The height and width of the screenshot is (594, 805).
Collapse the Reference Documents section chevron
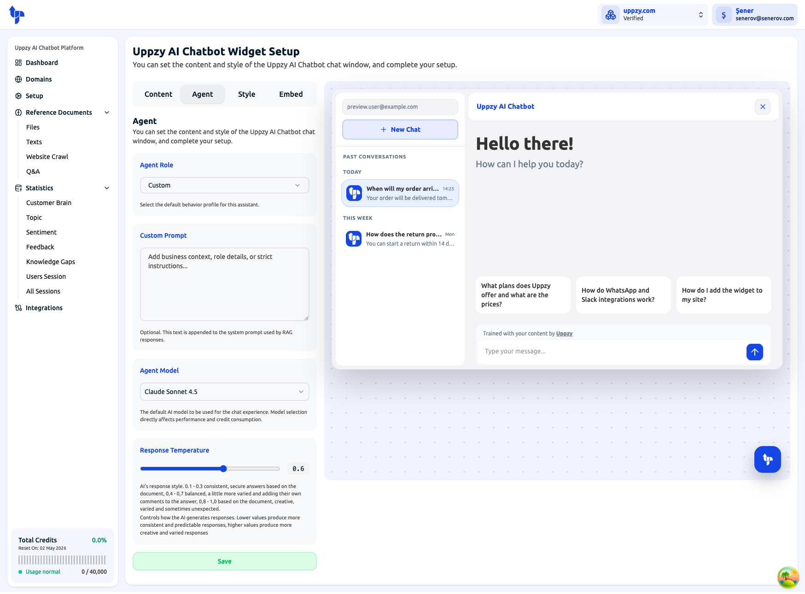[x=107, y=112]
